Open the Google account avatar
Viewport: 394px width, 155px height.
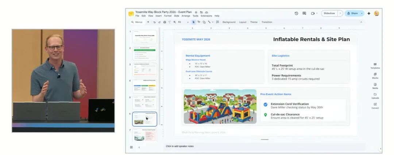(376, 13)
